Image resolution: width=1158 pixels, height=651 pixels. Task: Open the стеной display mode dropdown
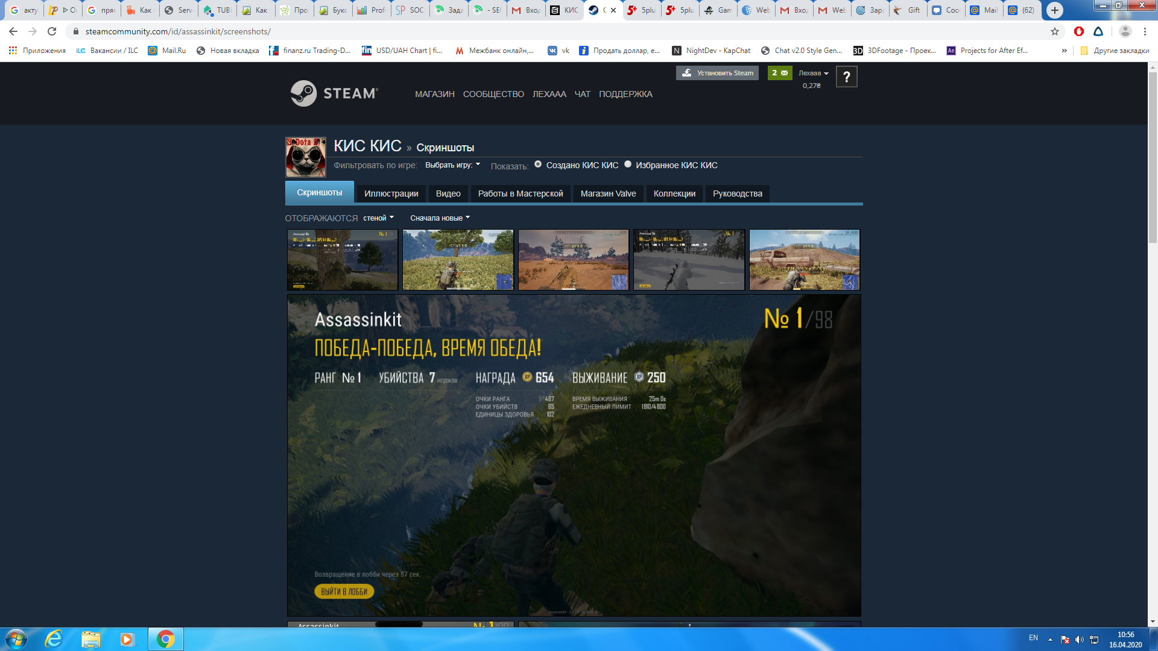pyautogui.click(x=378, y=218)
